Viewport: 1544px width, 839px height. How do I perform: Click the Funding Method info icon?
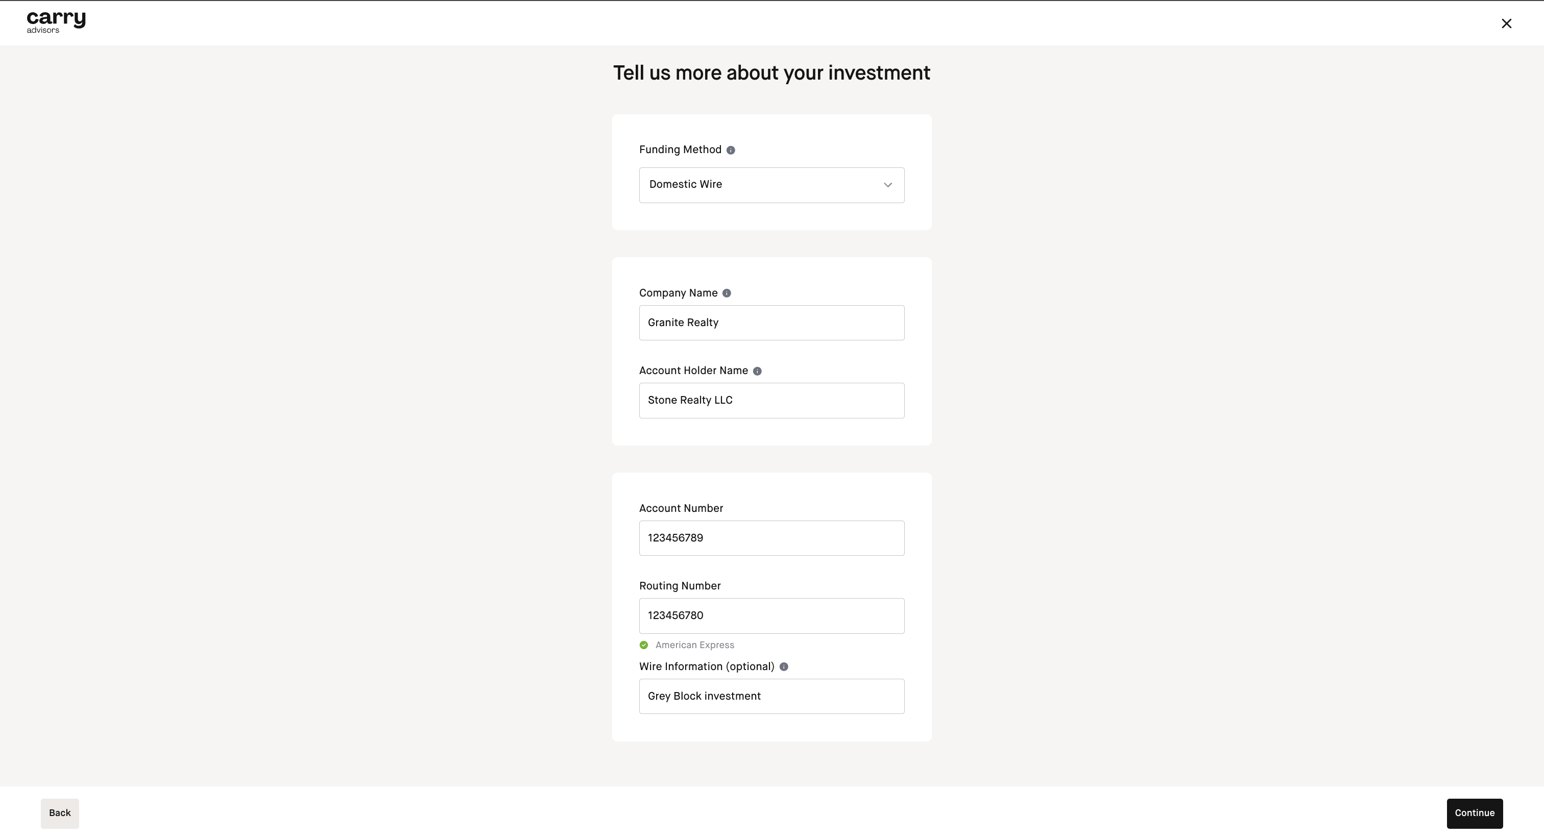(731, 151)
